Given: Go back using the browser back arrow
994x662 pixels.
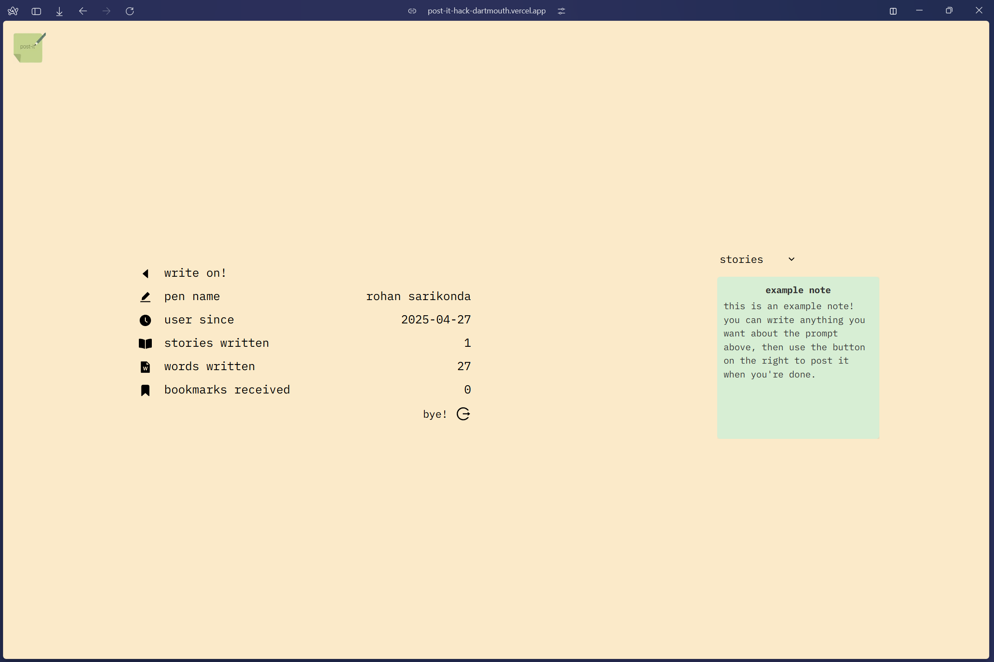Looking at the screenshot, I should tap(83, 11).
